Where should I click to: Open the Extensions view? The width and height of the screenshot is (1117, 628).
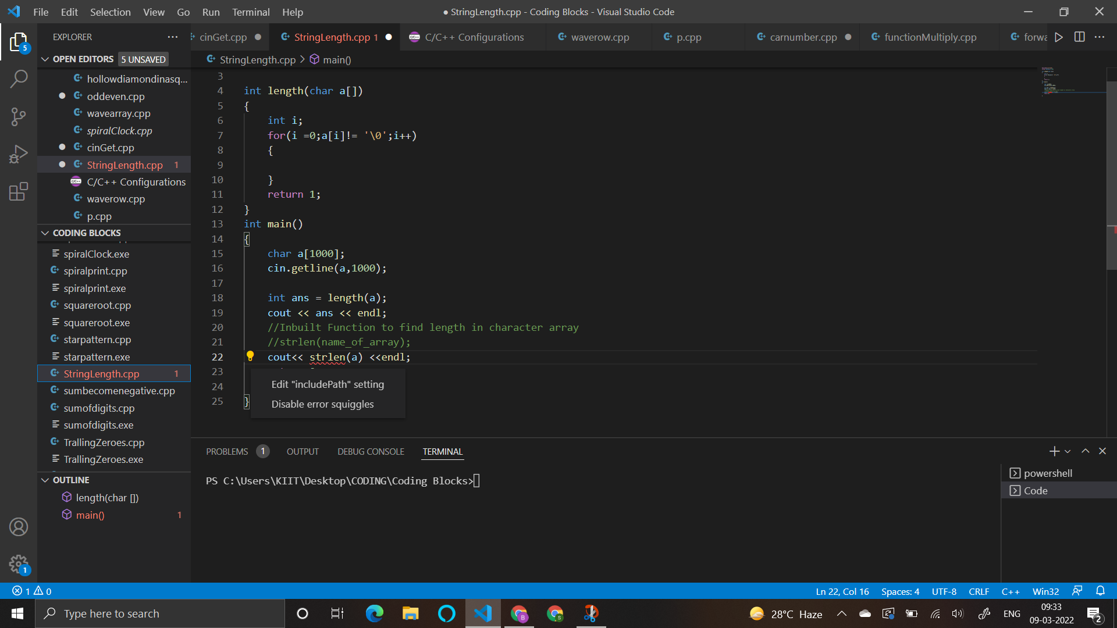[x=19, y=191]
